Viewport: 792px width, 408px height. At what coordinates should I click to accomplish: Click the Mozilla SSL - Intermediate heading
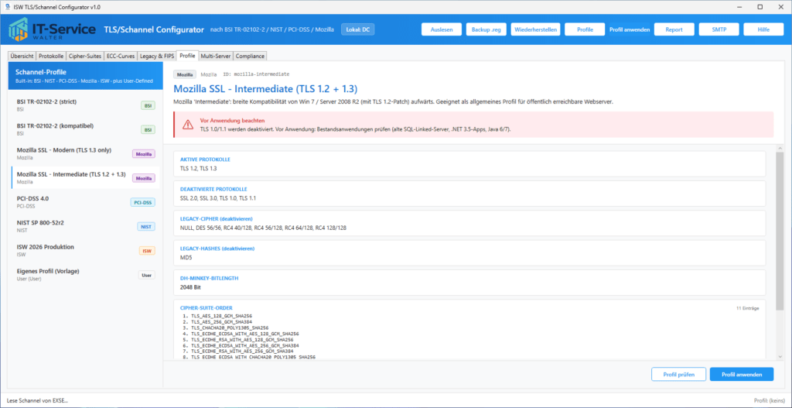tap(266, 89)
